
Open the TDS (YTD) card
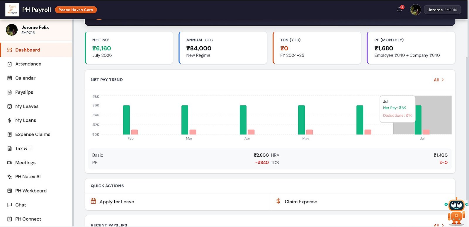317,48
